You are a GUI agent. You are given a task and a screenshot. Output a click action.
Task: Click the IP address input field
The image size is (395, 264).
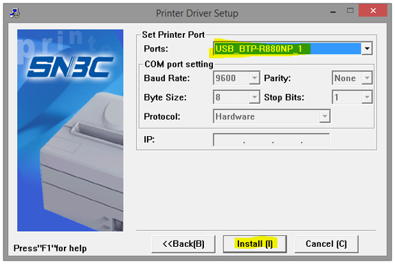coord(271,140)
